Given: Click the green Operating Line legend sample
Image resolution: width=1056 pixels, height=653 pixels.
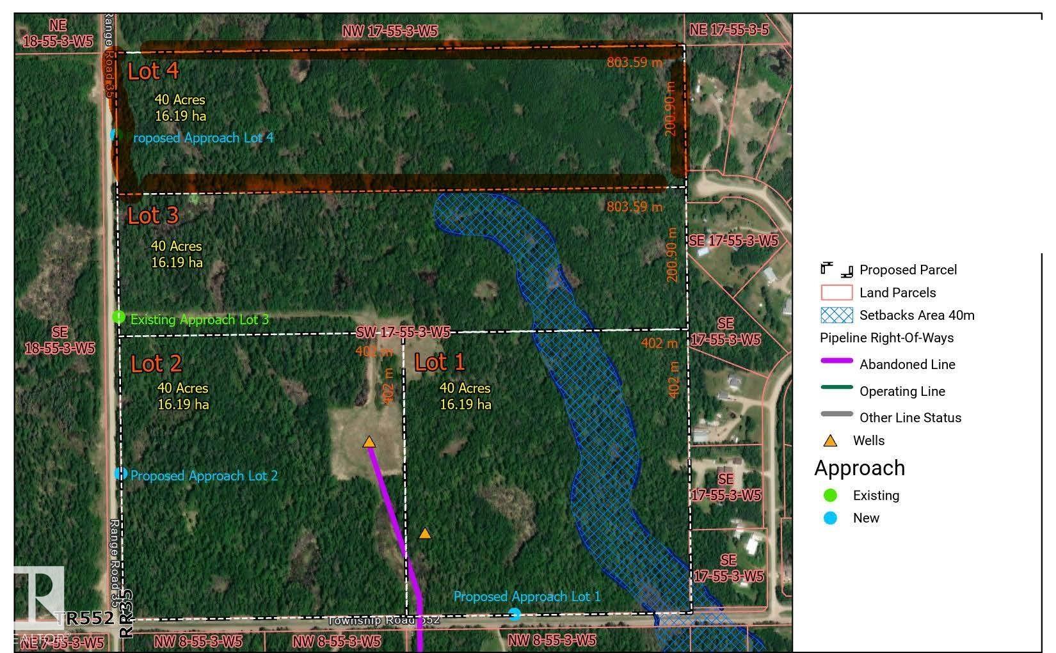Looking at the screenshot, I should (836, 388).
